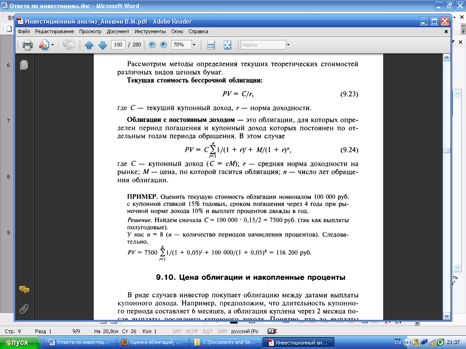This screenshot has height=349, width=466.
Task: Click the monitors network tray icon
Action: [x=424, y=343]
